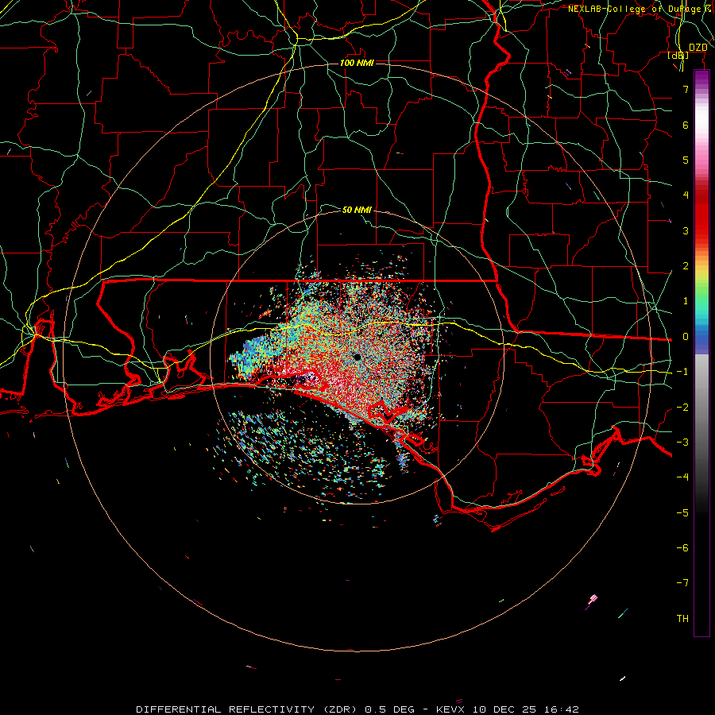Click the scale value "6"

coord(686,125)
